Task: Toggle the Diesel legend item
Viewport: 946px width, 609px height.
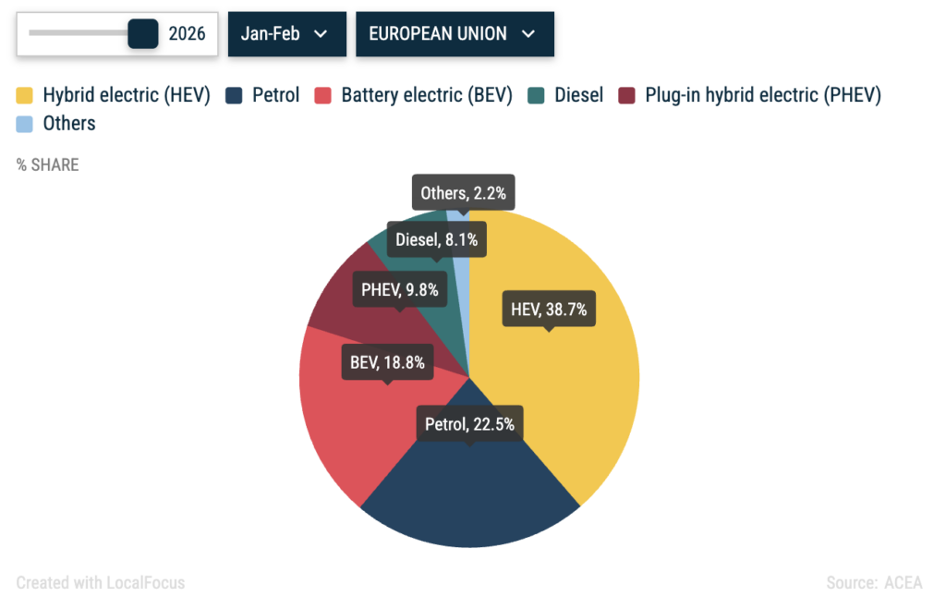Action: pos(565,95)
